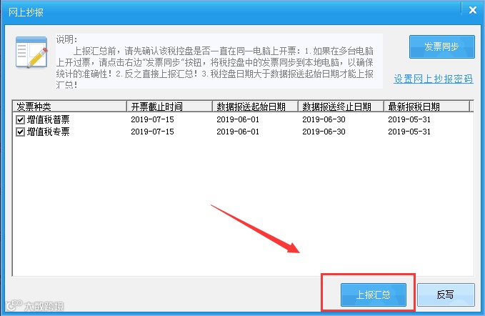
Task: Click the 增值税专票 latest tax date 2019-05-31
Action: (409, 132)
